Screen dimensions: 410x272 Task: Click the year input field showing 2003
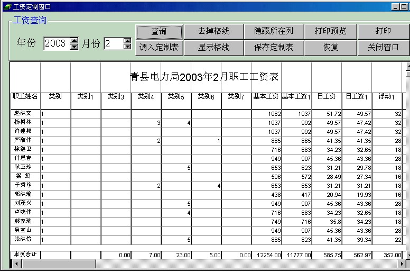click(56, 43)
